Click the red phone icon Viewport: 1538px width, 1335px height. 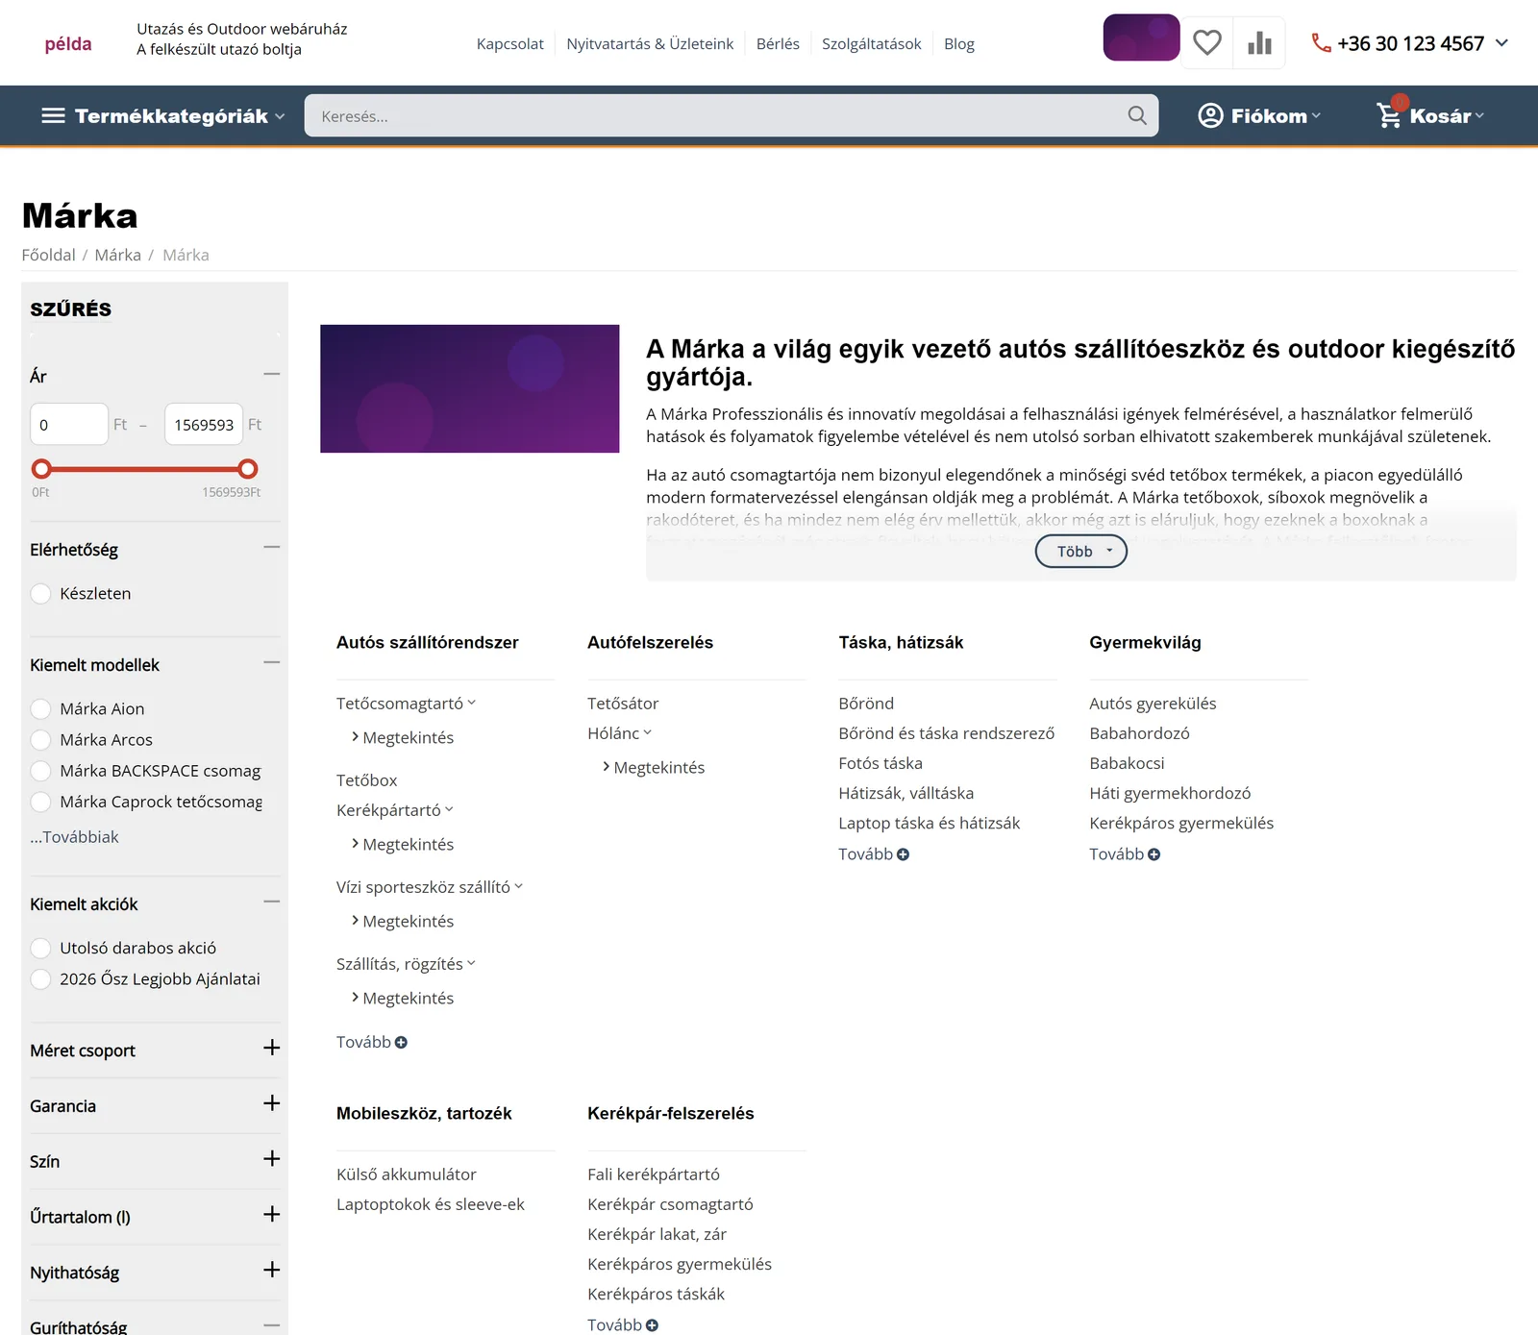pos(1322,43)
